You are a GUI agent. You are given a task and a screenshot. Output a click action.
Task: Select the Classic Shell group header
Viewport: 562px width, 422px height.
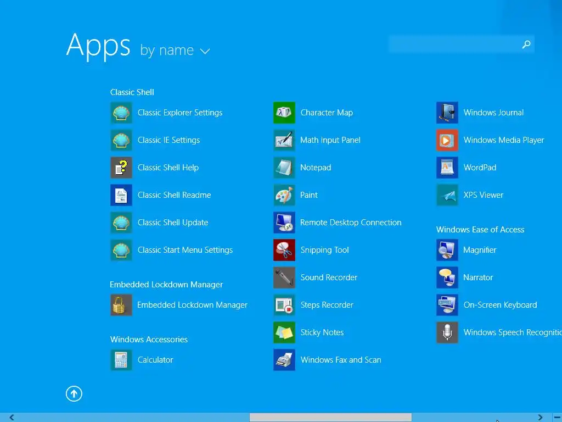132,92
